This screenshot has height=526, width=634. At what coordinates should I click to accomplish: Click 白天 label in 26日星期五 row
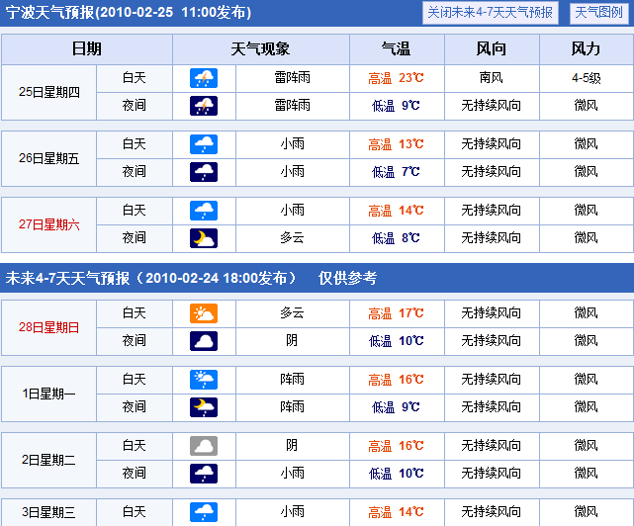[134, 144]
